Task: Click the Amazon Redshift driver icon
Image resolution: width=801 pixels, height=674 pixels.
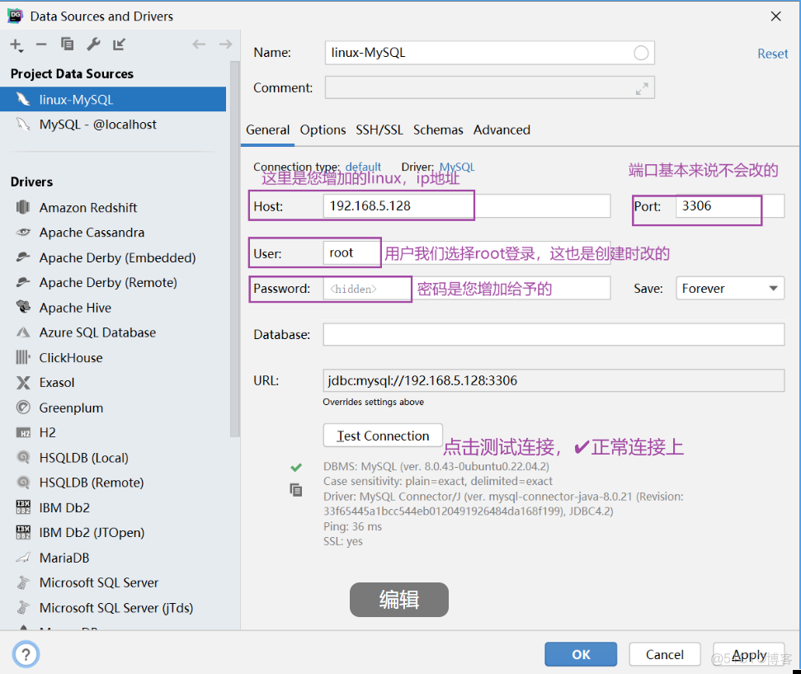Action: pos(23,207)
